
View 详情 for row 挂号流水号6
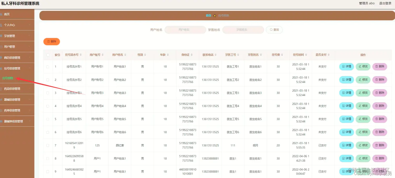coord(346,132)
